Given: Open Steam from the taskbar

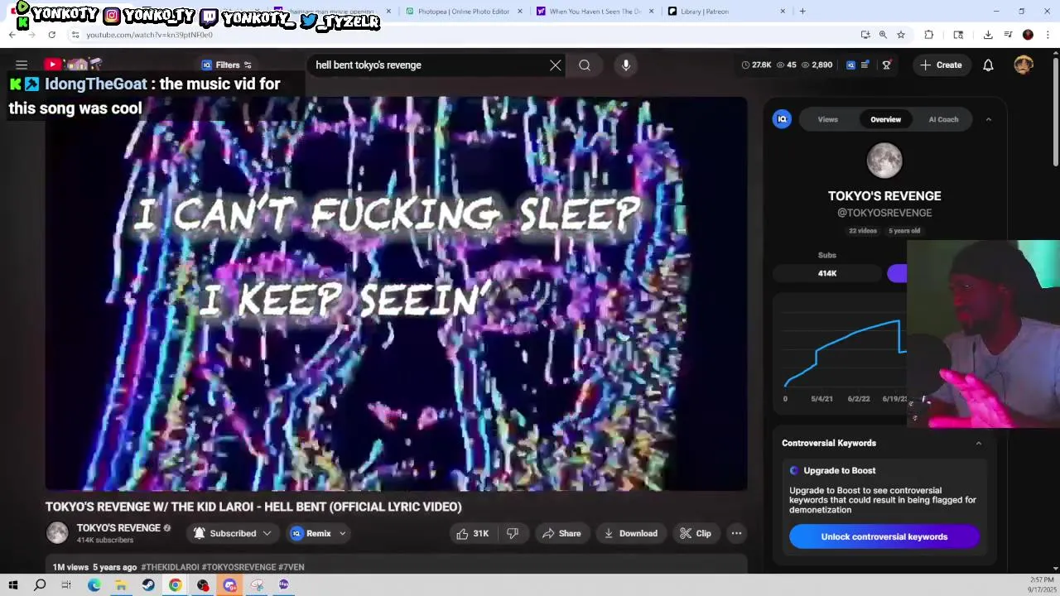Looking at the screenshot, I should click(148, 585).
